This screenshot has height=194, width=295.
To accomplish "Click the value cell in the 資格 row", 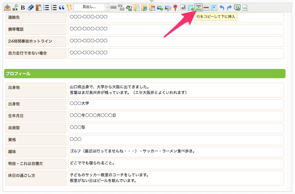I will tap(176, 140).
